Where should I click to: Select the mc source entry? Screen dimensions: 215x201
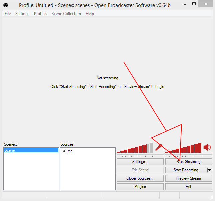(x=70, y=151)
